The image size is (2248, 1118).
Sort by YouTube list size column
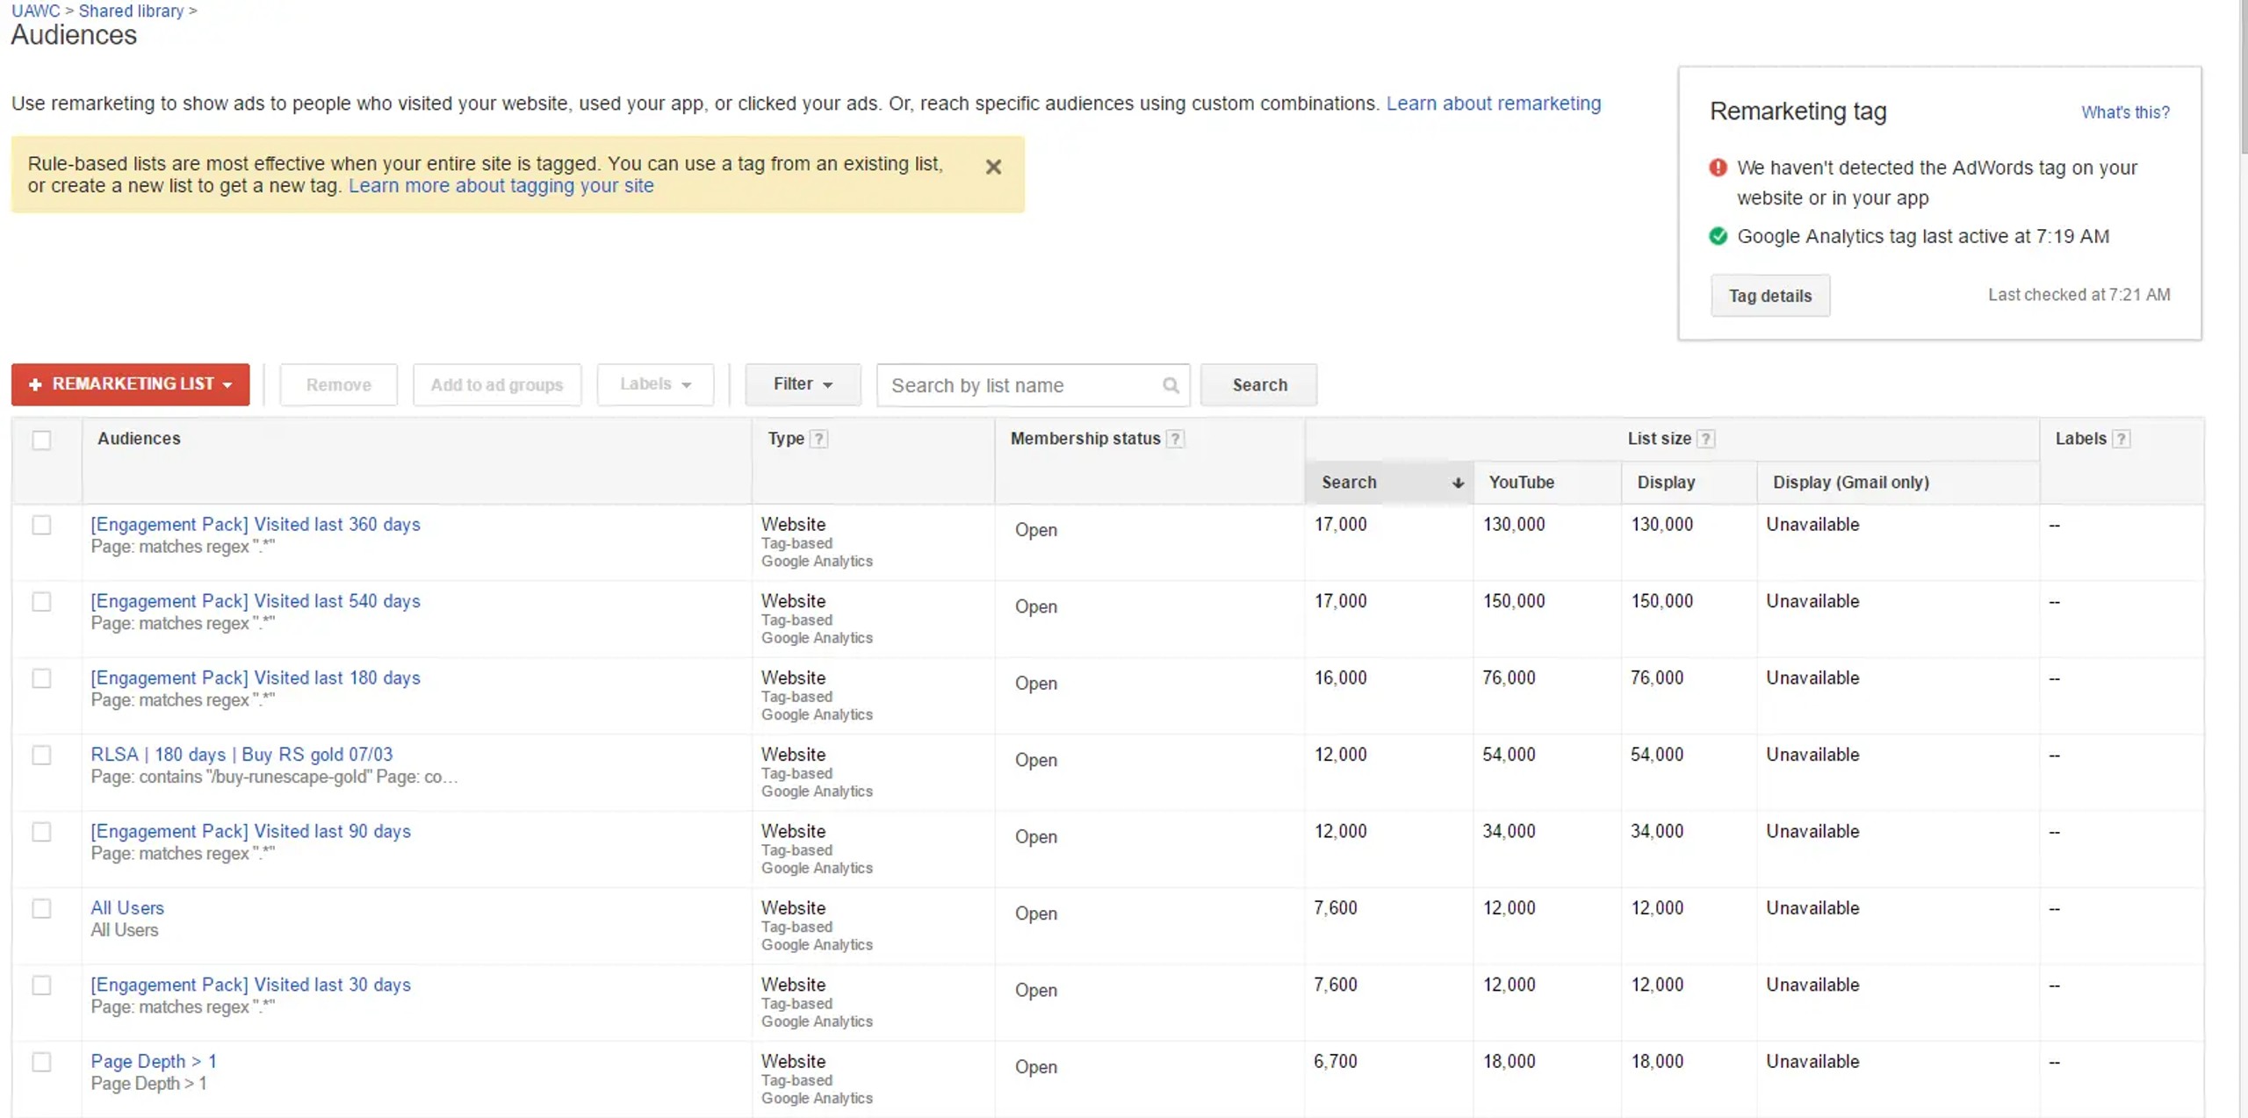pos(1521,483)
